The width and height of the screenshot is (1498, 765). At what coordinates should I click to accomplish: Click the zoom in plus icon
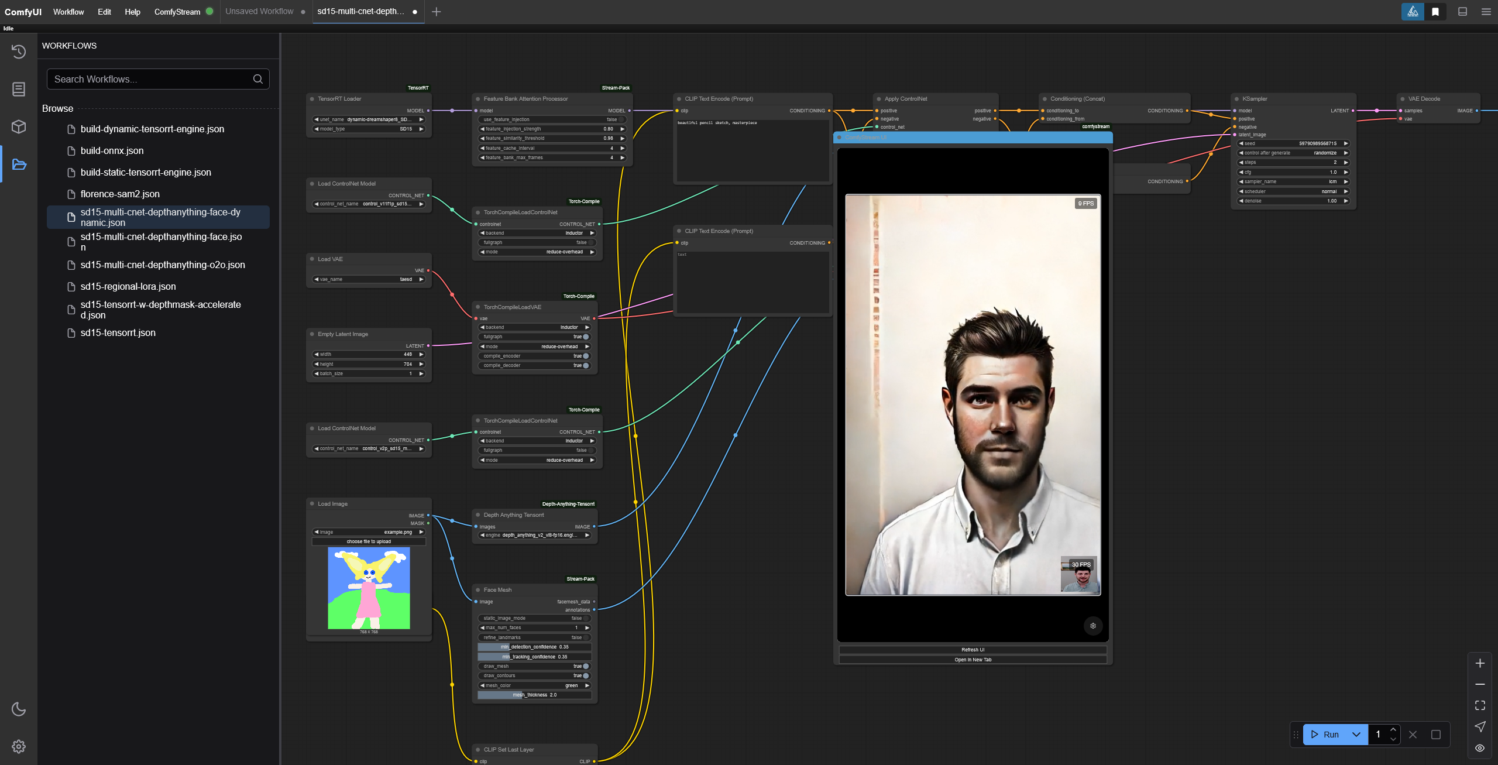[x=1480, y=663]
